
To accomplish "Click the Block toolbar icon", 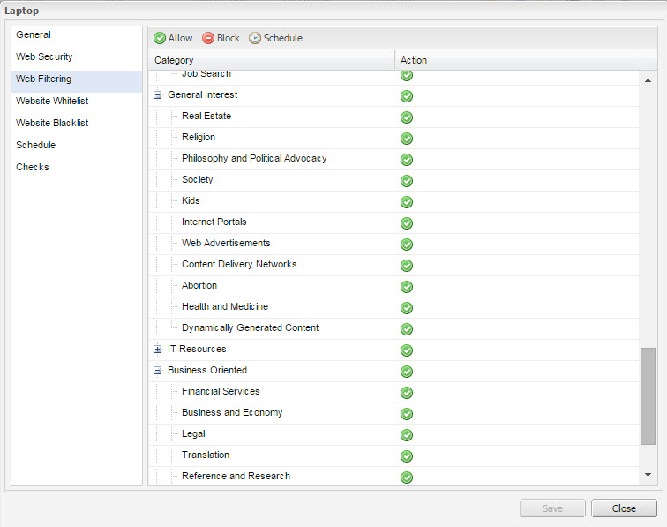I will [208, 38].
